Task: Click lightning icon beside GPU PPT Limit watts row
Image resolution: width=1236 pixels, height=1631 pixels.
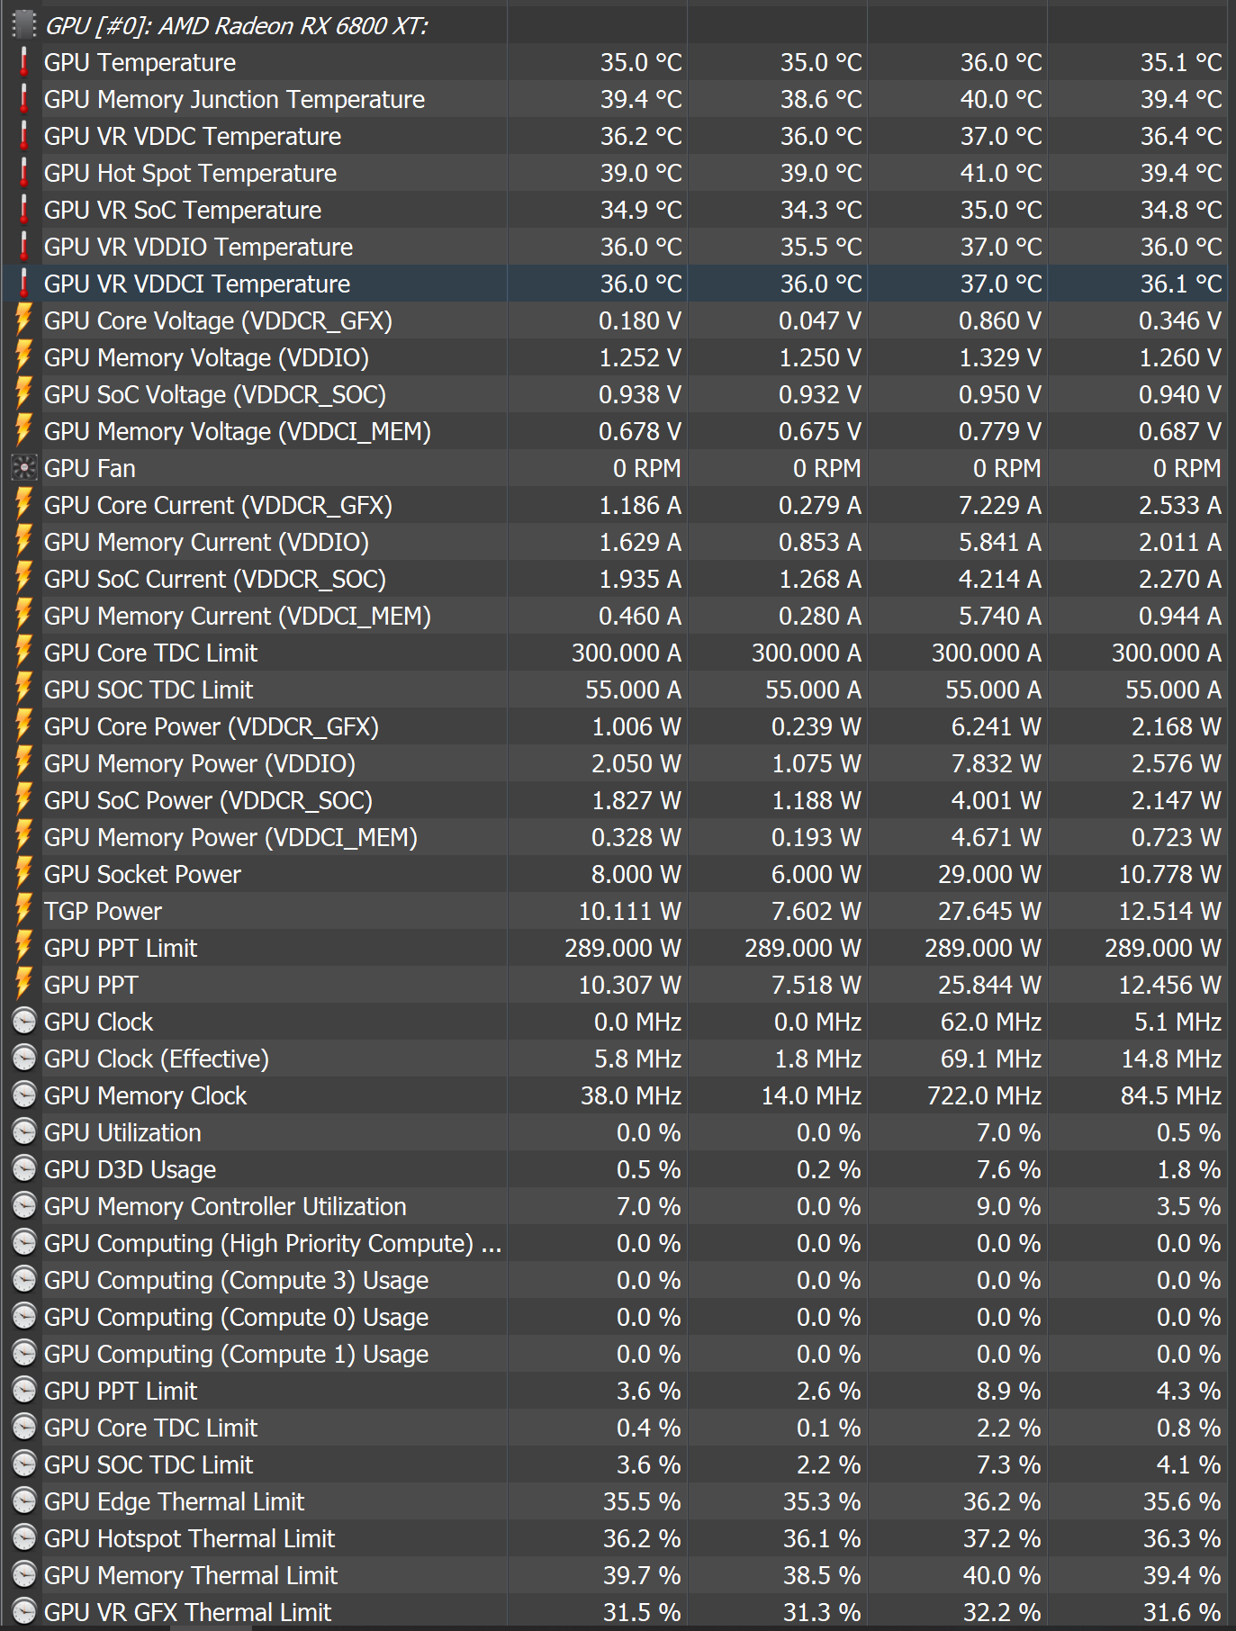Action: (24, 948)
